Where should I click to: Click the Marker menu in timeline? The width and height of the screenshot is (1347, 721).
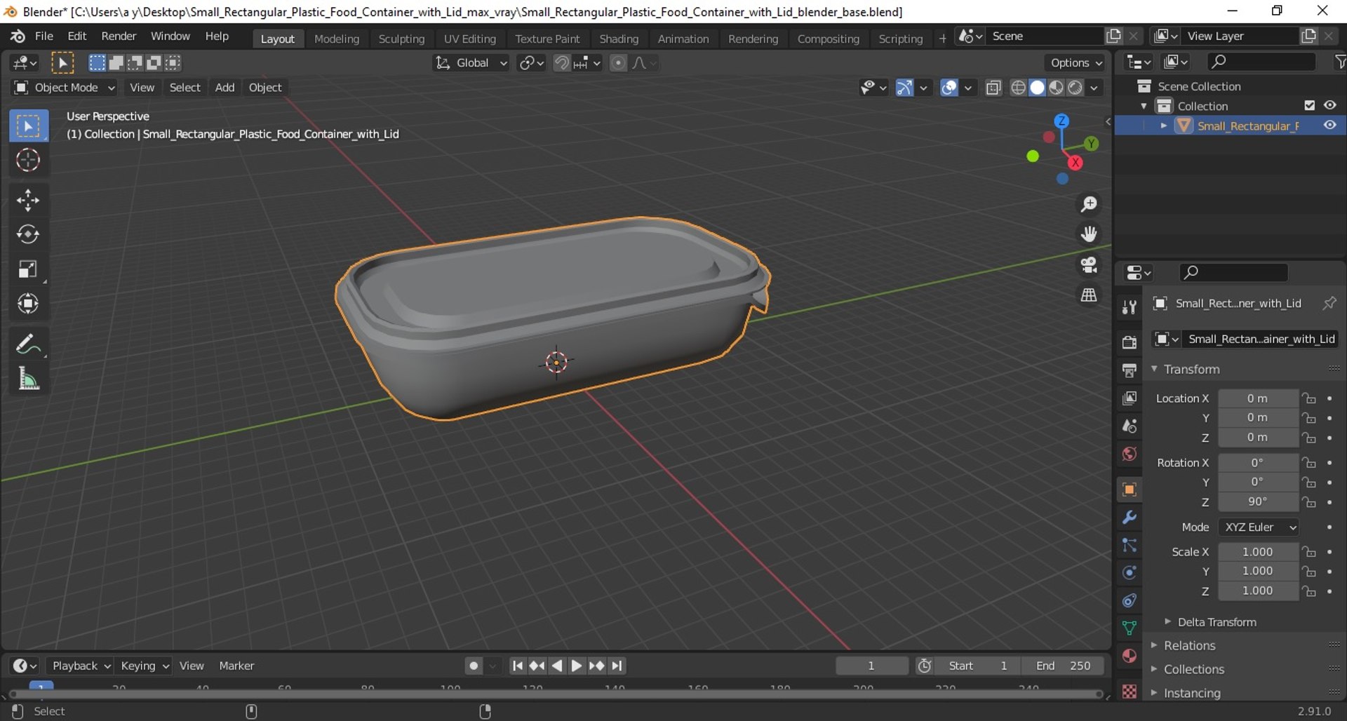click(236, 666)
